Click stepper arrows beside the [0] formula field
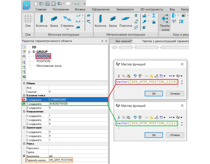The width and height of the screenshot is (210, 164). tap(182, 82)
